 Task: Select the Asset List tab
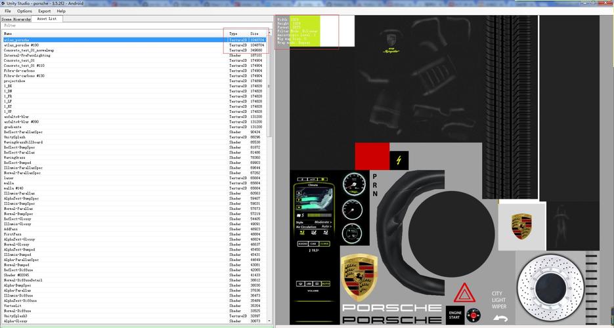coord(47,18)
